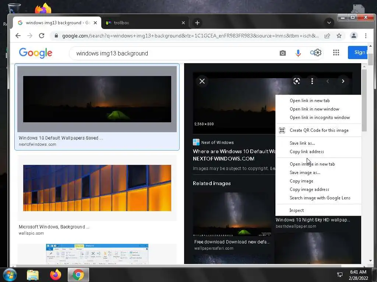The width and height of the screenshot is (377, 282).
Task: Click the Sign in button
Action: (x=357, y=52)
